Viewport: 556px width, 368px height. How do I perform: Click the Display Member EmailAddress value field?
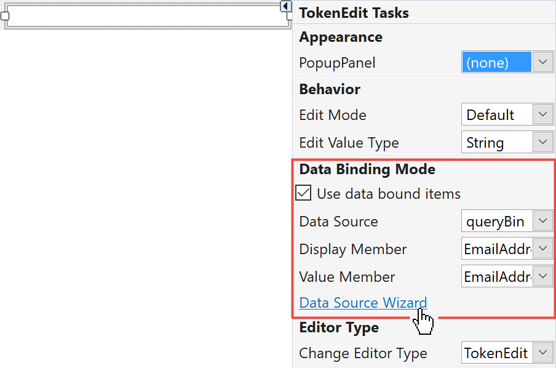point(496,249)
